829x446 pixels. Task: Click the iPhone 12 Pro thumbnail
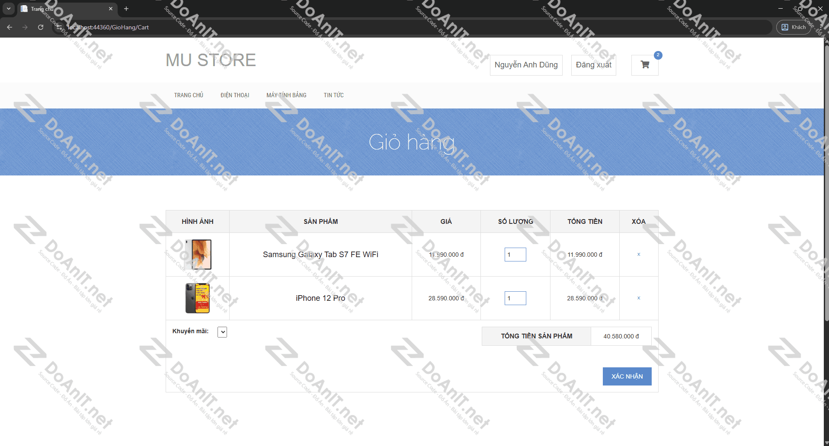[198, 298]
